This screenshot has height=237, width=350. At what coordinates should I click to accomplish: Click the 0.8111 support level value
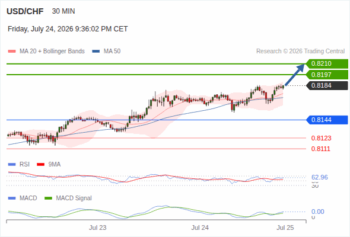point(321,149)
